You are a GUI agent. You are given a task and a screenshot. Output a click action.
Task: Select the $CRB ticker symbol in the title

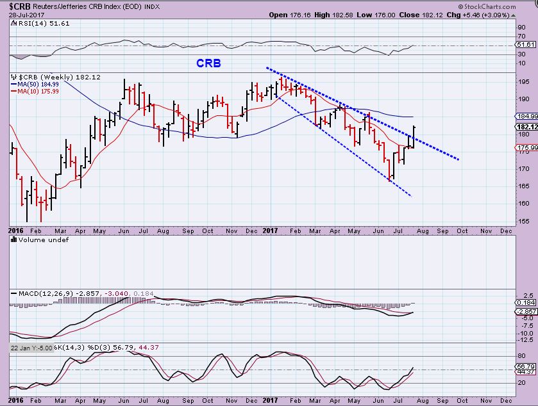(x=20, y=6)
